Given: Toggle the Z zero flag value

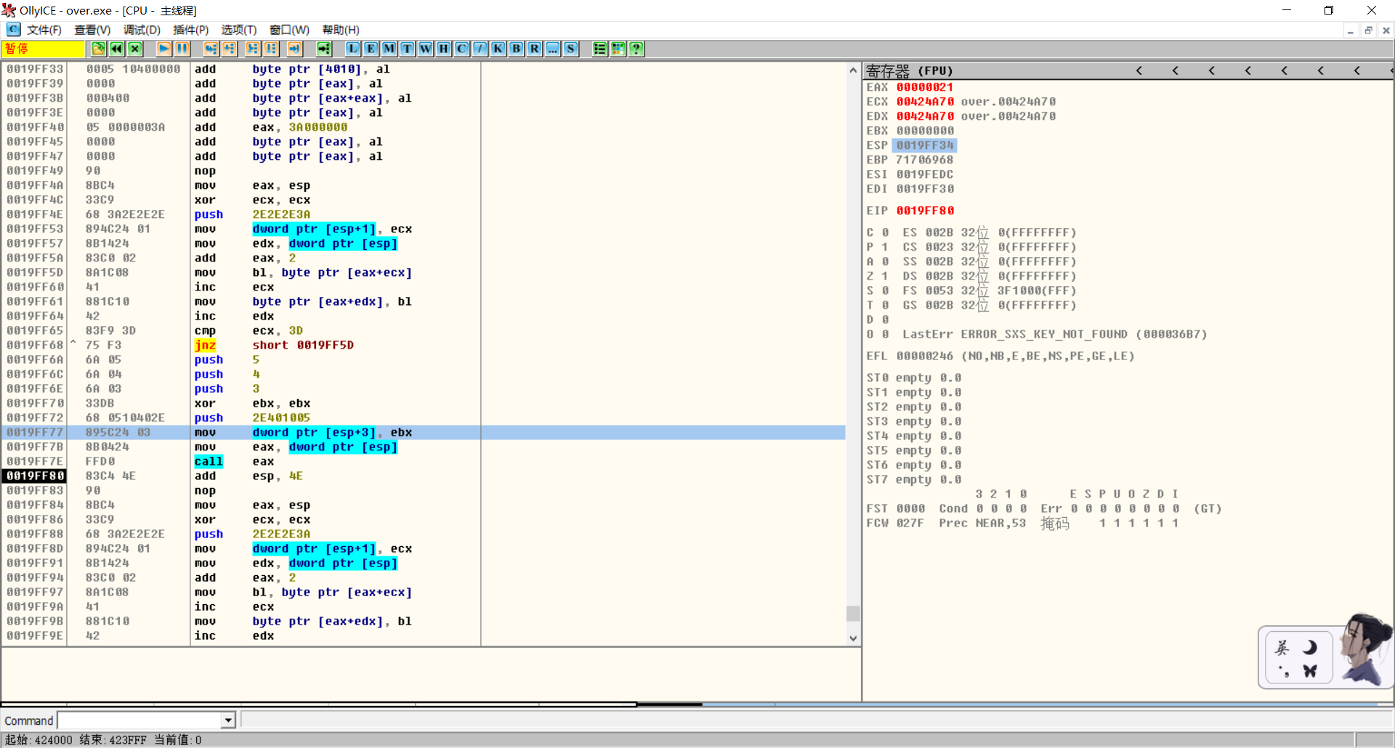Looking at the screenshot, I should click(885, 276).
